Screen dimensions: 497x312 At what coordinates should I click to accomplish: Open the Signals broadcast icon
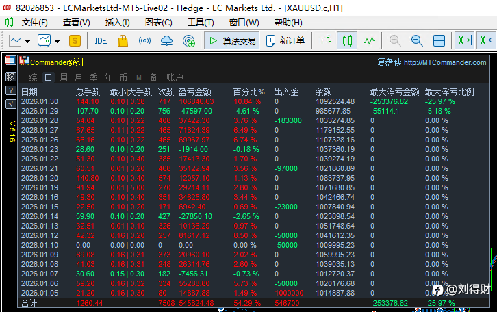point(144,40)
